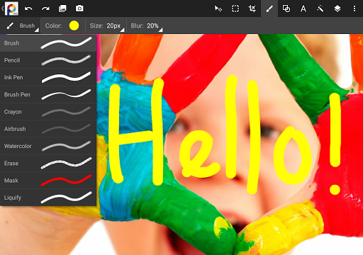Image resolution: width=363 pixels, height=255 pixels.
Task: Activate the brush tool in top toolbar
Action: [x=269, y=8]
